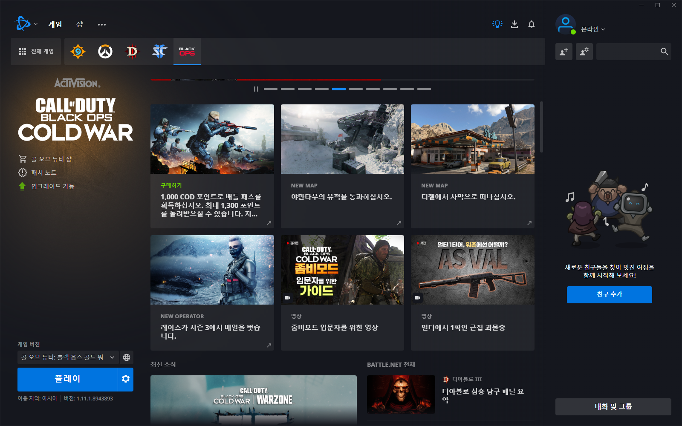Open the notifications bell

click(532, 24)
